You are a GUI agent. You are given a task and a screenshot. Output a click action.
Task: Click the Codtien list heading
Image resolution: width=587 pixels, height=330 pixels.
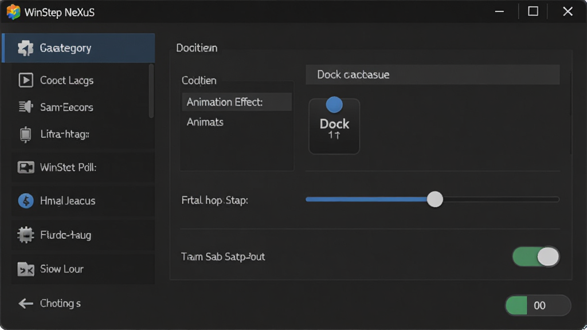coord(199,80)
